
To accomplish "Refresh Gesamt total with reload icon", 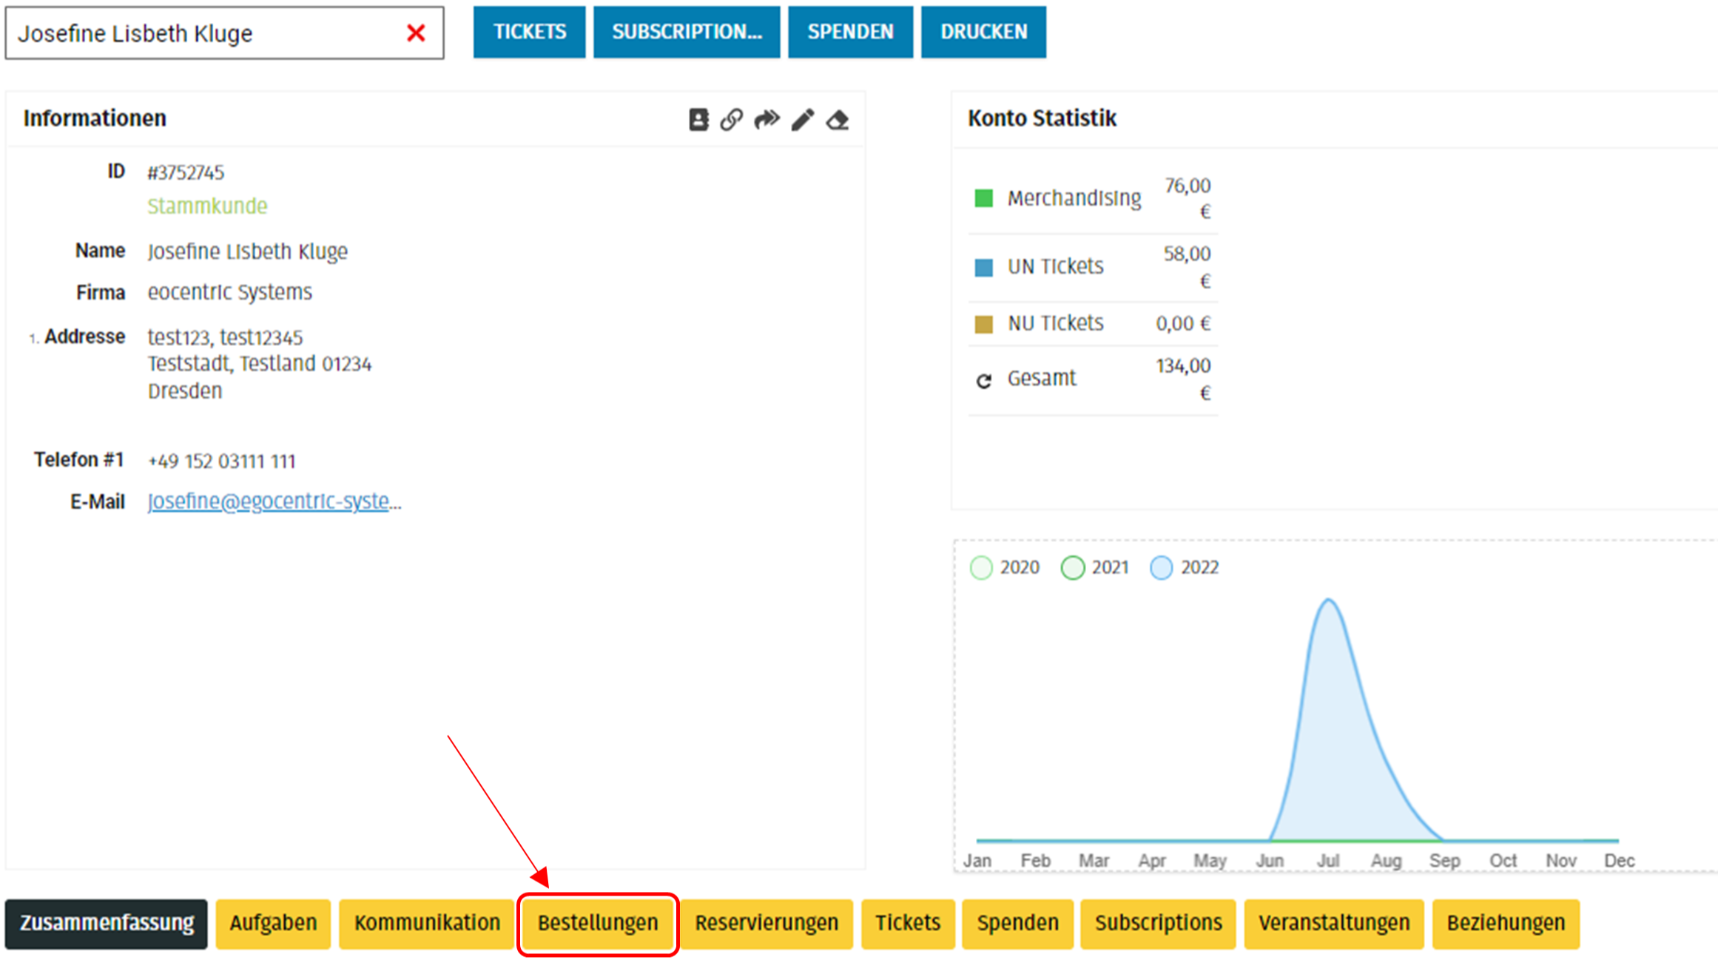I will coord(983,380).
